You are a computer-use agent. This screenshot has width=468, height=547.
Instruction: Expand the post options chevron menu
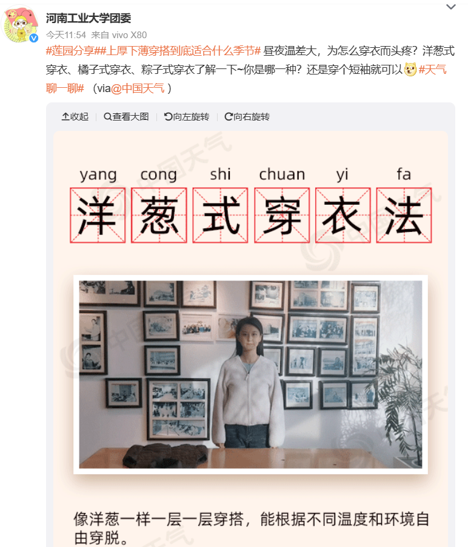pos(451,7)
